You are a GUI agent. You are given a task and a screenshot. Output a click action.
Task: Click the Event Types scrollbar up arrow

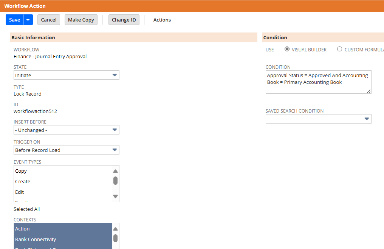coord(115,171)
